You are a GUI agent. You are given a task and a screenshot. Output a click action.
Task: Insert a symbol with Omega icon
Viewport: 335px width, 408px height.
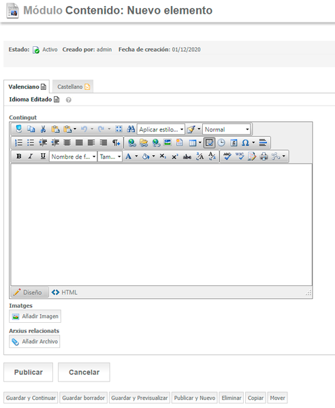tap(245, 142)
